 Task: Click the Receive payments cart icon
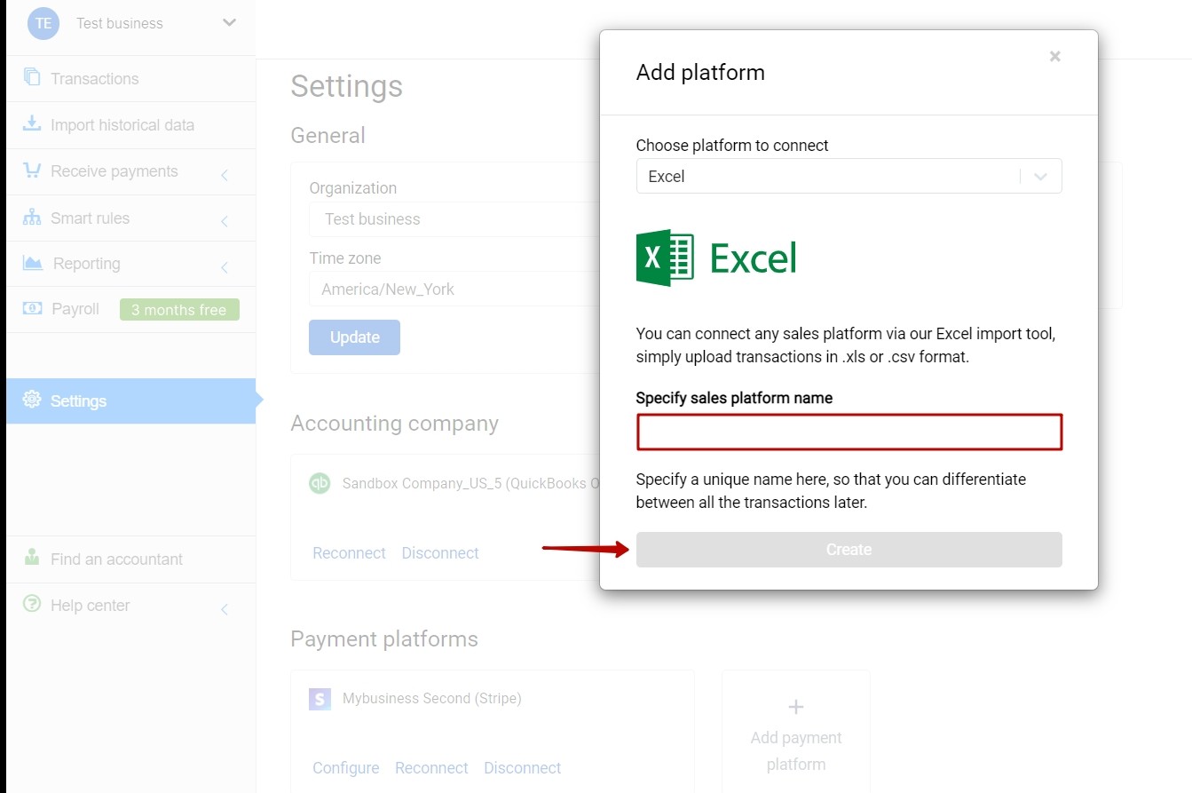[32, 170]
